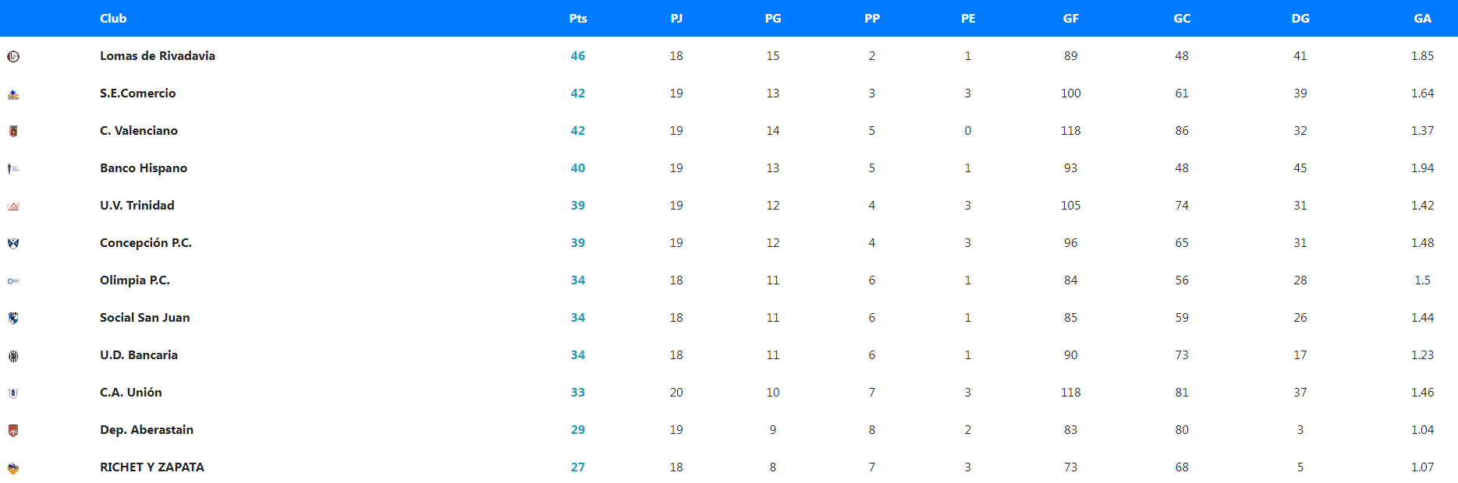Click the Banco Hispano club crest
Screen dimensions: 1458x483
click(x=13, y=168)
